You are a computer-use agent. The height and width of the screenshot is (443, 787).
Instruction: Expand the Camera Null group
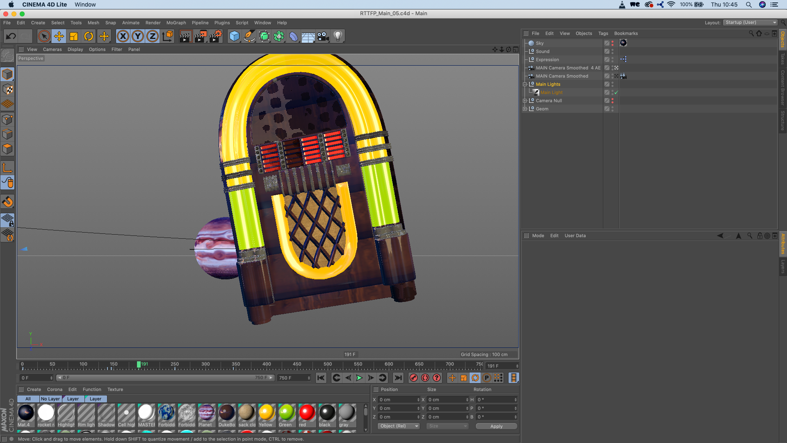pyautogui.click(x=525, y=101)
